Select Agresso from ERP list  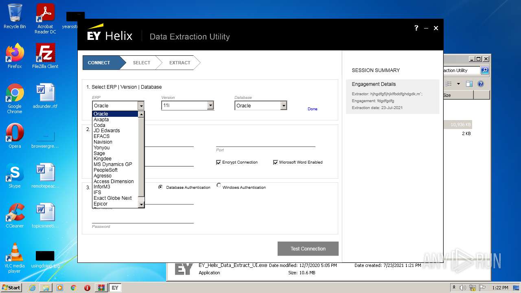pyautogui.click(x=115, y=176)
